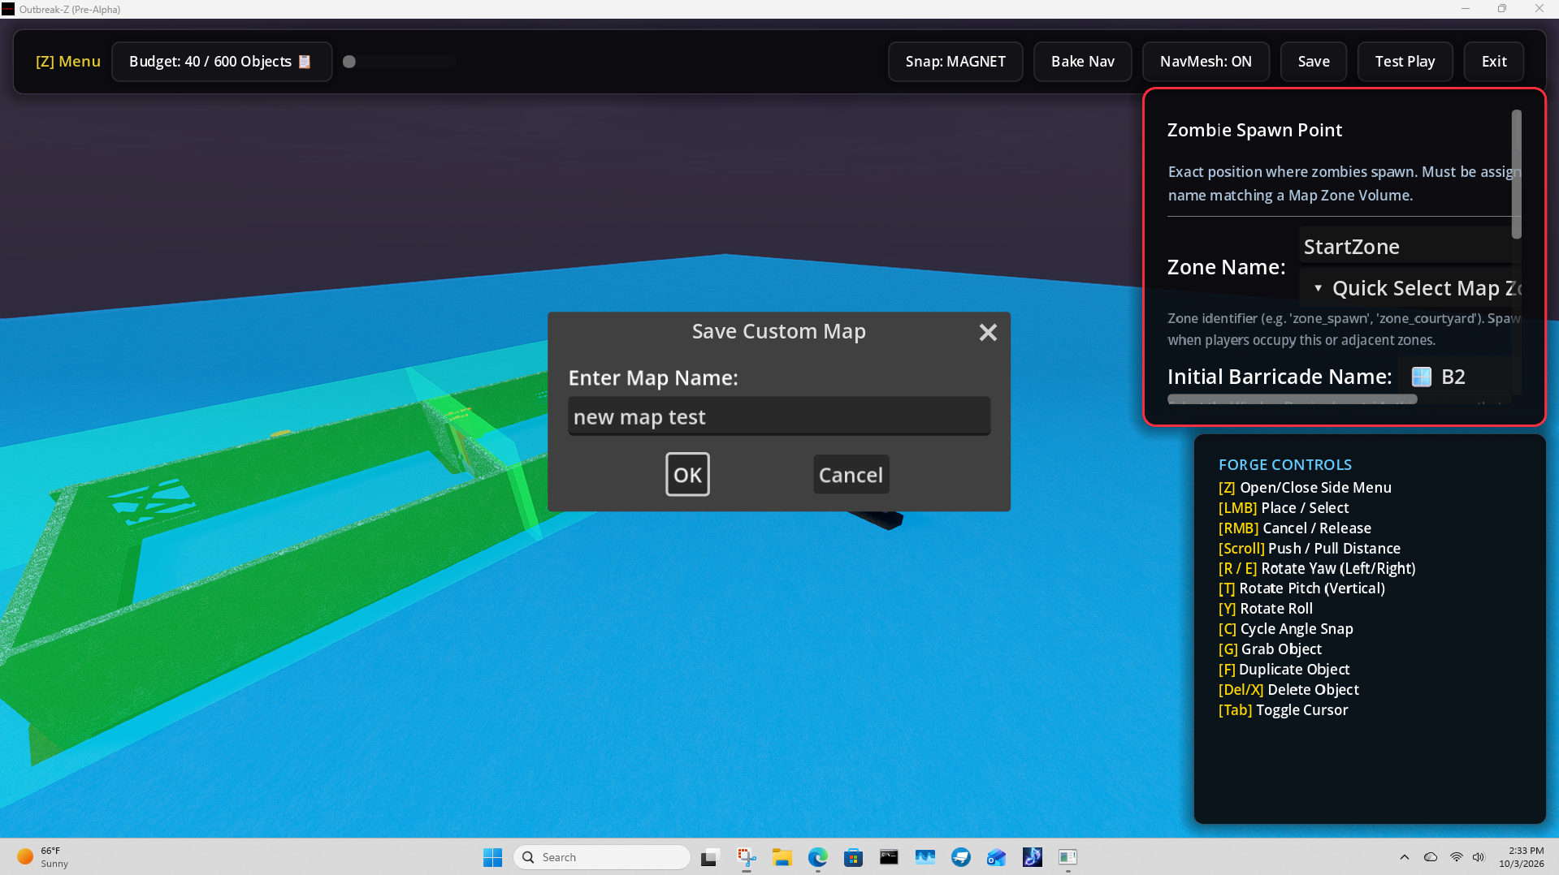
Task: Open Outlook from taskbar
Action: (996, 857)
